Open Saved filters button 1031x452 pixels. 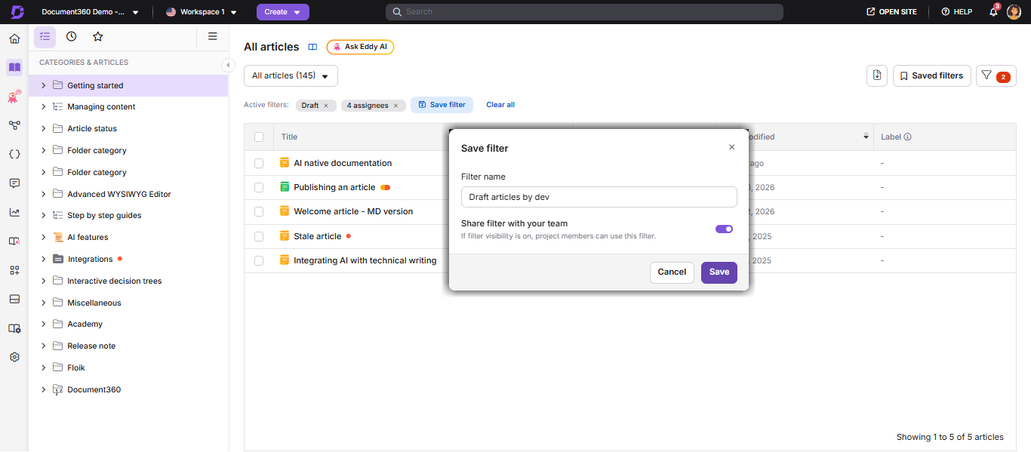tap(932, 75)
